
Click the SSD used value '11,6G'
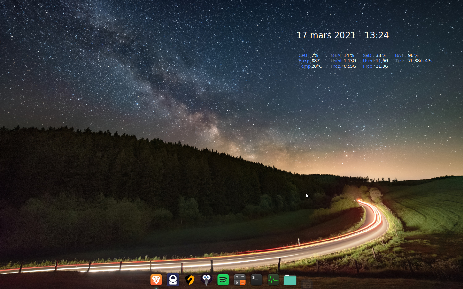[382, 61]
